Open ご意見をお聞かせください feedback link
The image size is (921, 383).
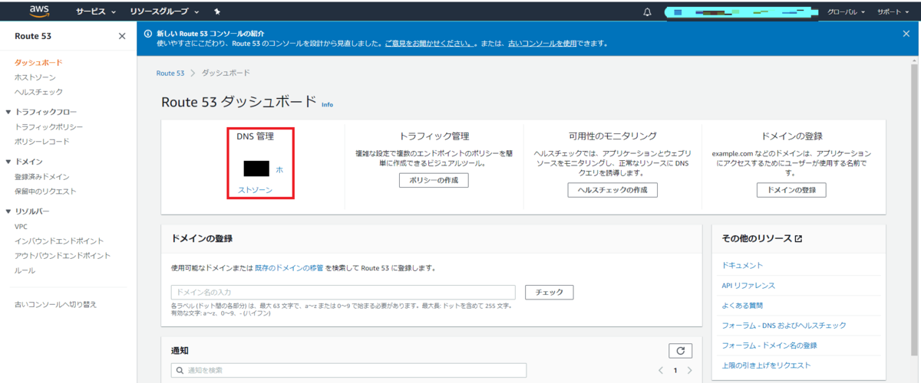[x=428, y=44]
